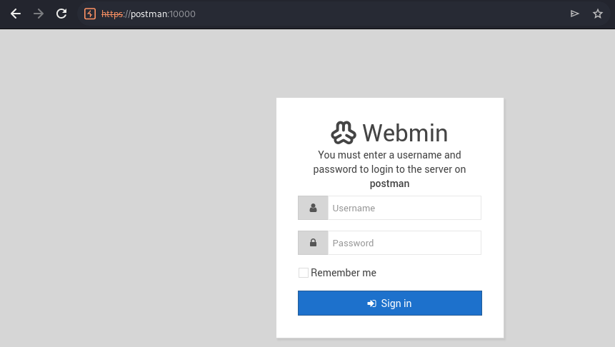
Task: Click the forward navigation arrow
Action: [39, 14]
